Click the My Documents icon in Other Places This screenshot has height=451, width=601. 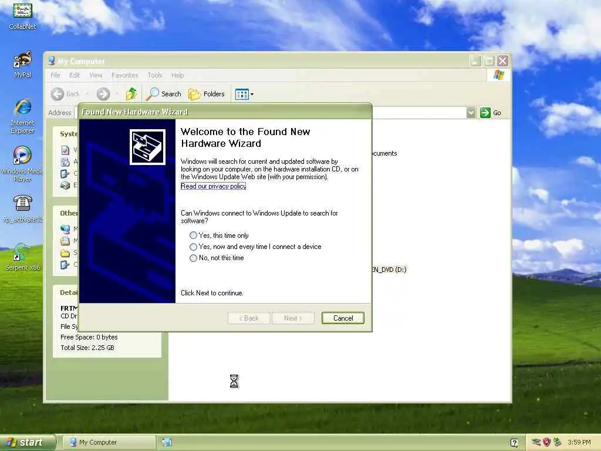pyautogui.click(x=65, y=241)
